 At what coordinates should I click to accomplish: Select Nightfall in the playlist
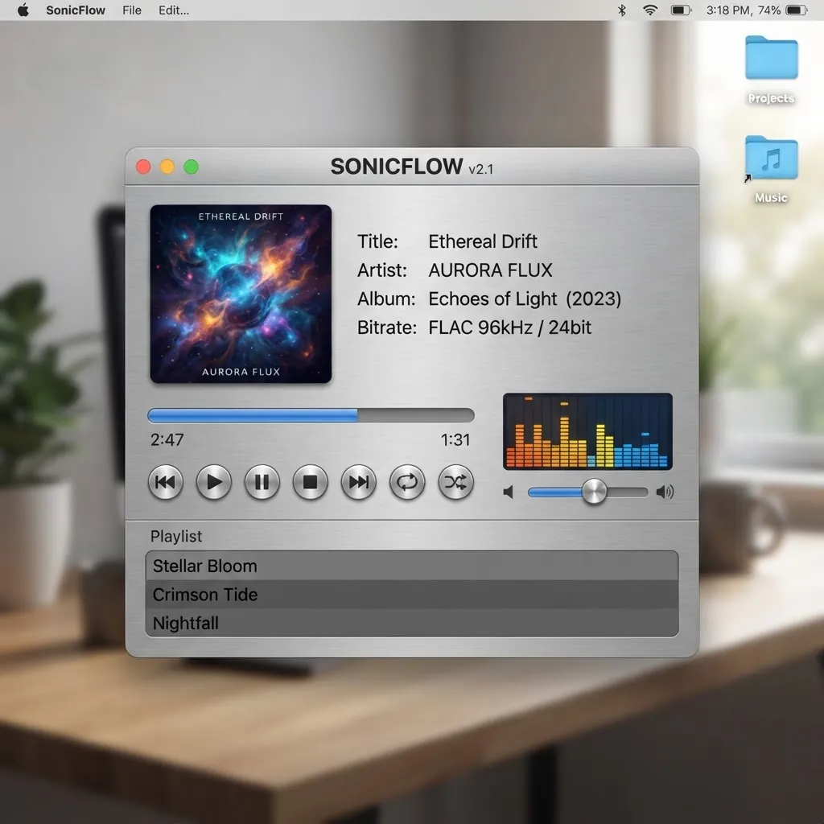[412, 623]
